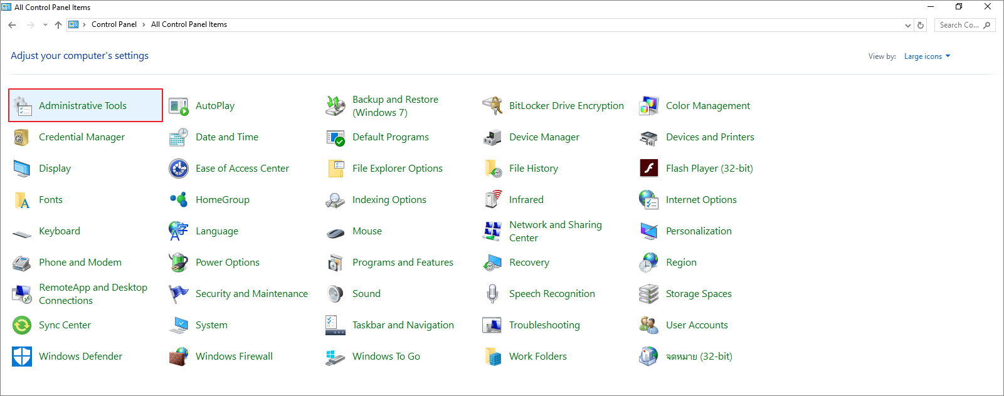Image resolution: width=1004 pixels, height=396 pixels.
Task: Expand the chevron after Control Panel breadcrumb
Action: pos(144,25)
